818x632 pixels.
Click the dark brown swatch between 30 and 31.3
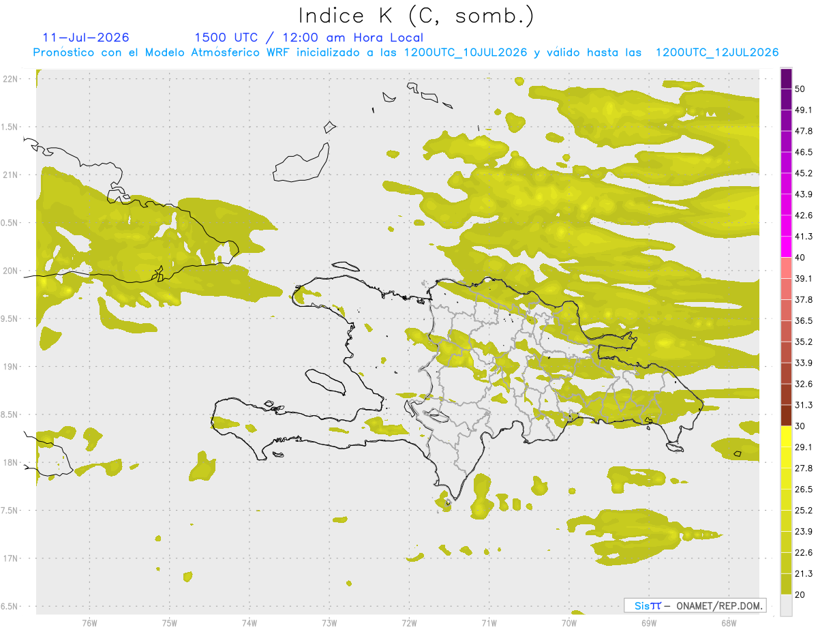pos(786,415)
